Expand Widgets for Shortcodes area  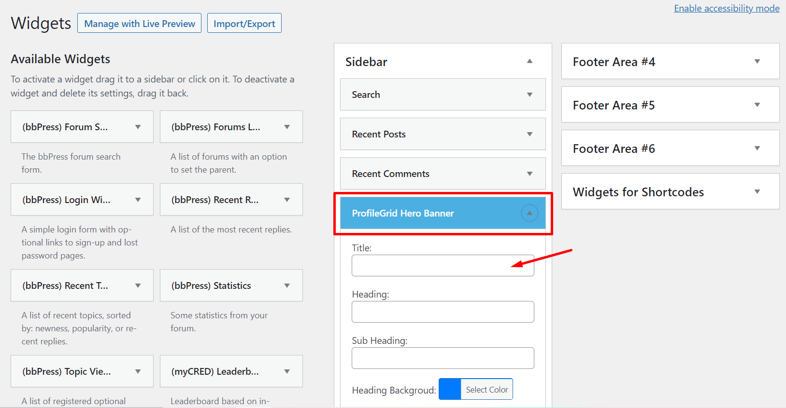(757, 192)
